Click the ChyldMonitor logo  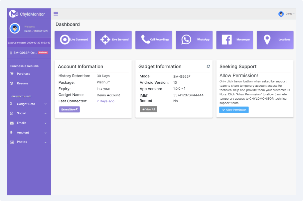coord(27,14)
